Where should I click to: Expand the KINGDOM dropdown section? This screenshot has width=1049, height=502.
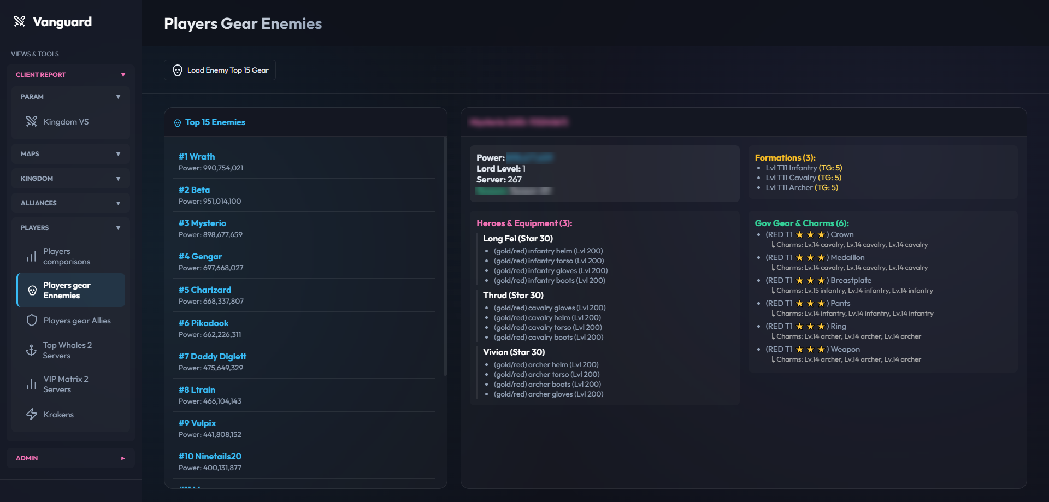(x=118, y=179)
